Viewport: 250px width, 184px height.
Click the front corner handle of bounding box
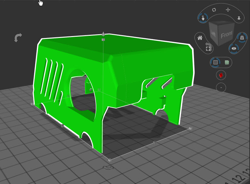tap(110, 160)
